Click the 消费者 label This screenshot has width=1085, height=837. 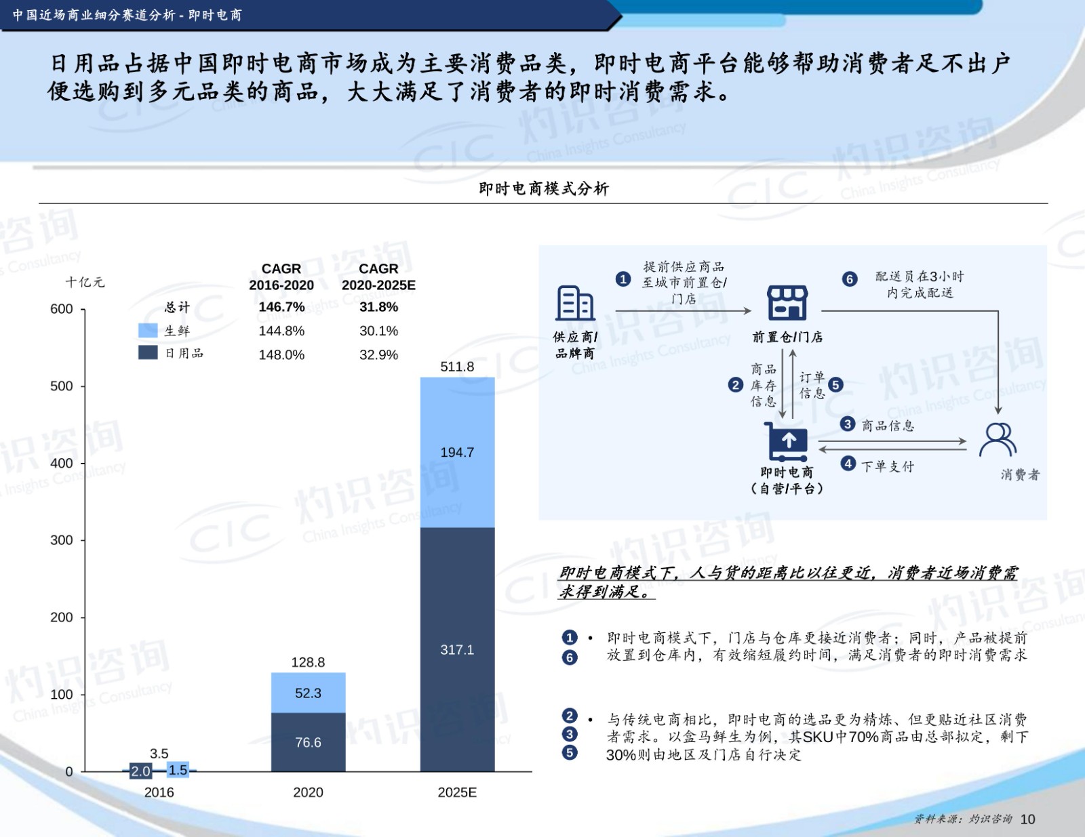(x=1020, y=475)
